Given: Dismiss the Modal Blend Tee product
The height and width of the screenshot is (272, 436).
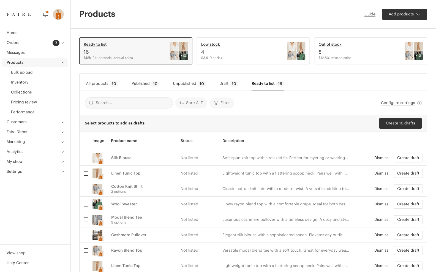Looking at the screenshot, I should [x=381, y=220].
